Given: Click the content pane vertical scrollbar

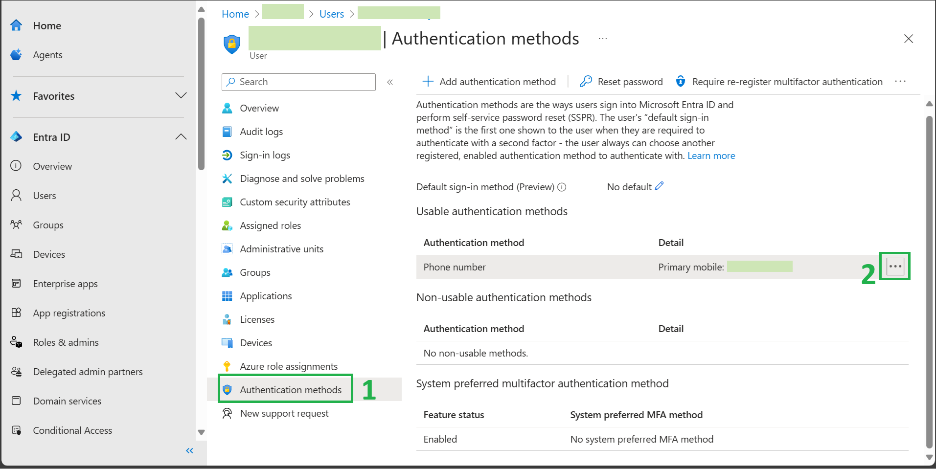Looking at the screenshot, I should tap(930, 281).
